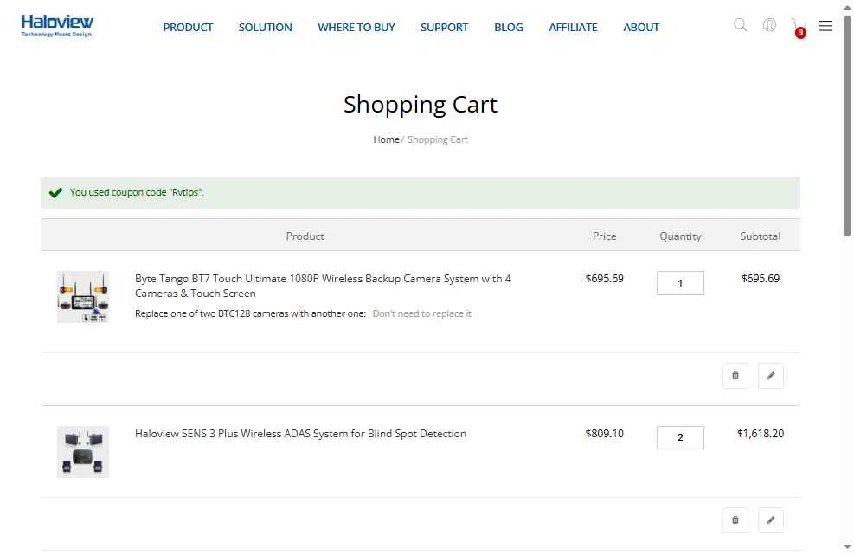Open the search magnifier icon
Image resolution: width=854 pixels, height=555 pixels.
point(740,25)
